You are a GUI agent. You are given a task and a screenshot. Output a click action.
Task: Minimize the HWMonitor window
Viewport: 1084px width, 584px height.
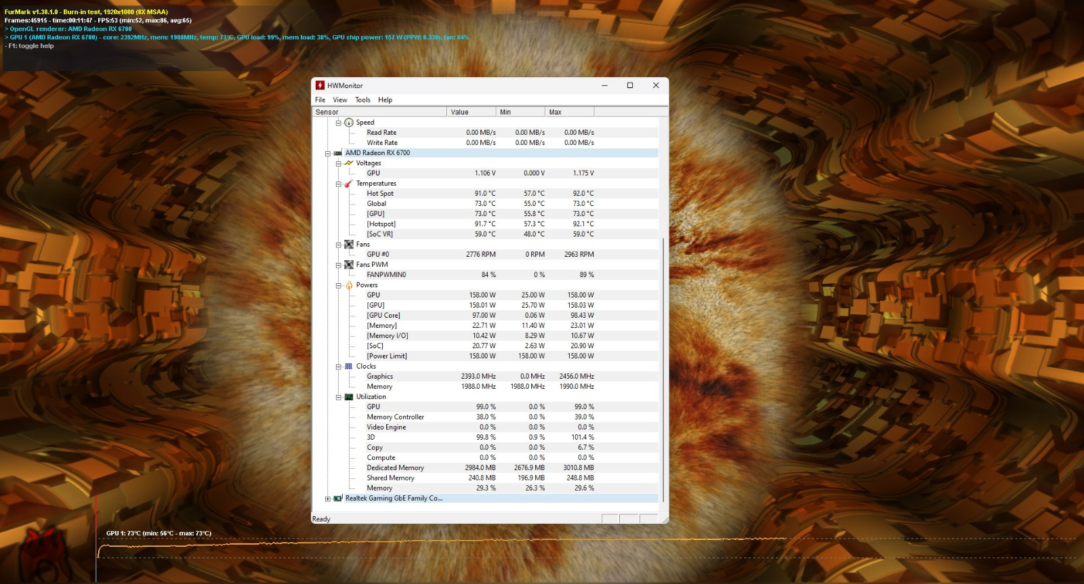coord(604,85)
